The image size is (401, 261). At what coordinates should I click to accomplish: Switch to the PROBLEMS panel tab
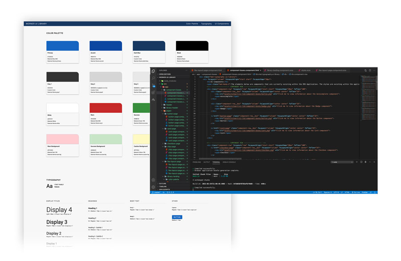(x=196, y=162)
